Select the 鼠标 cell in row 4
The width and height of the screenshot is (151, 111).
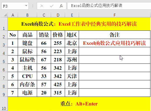click(x=27, y=51)
